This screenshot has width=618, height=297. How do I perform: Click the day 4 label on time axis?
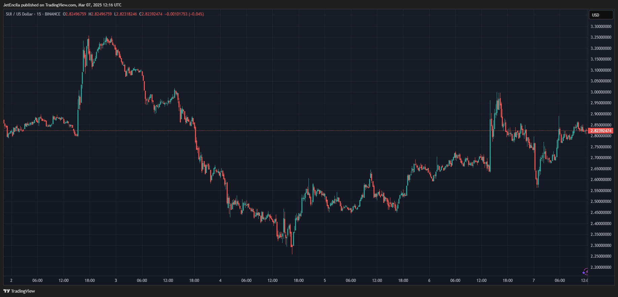coord(220,281)
